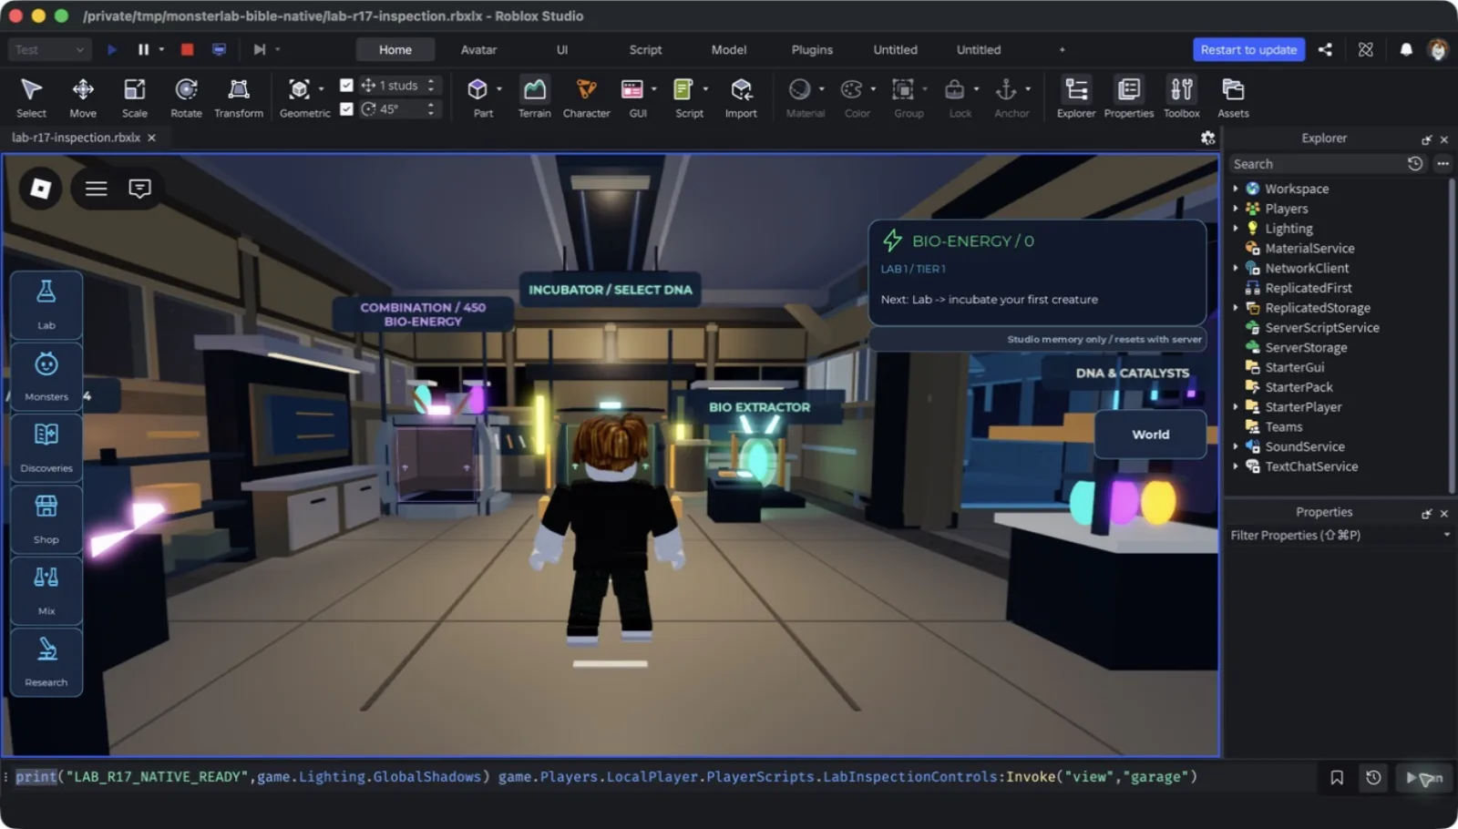Viewport: 1458px width, 829px height.
Task: Expand the Players tree node
Action: (1236, 209)
